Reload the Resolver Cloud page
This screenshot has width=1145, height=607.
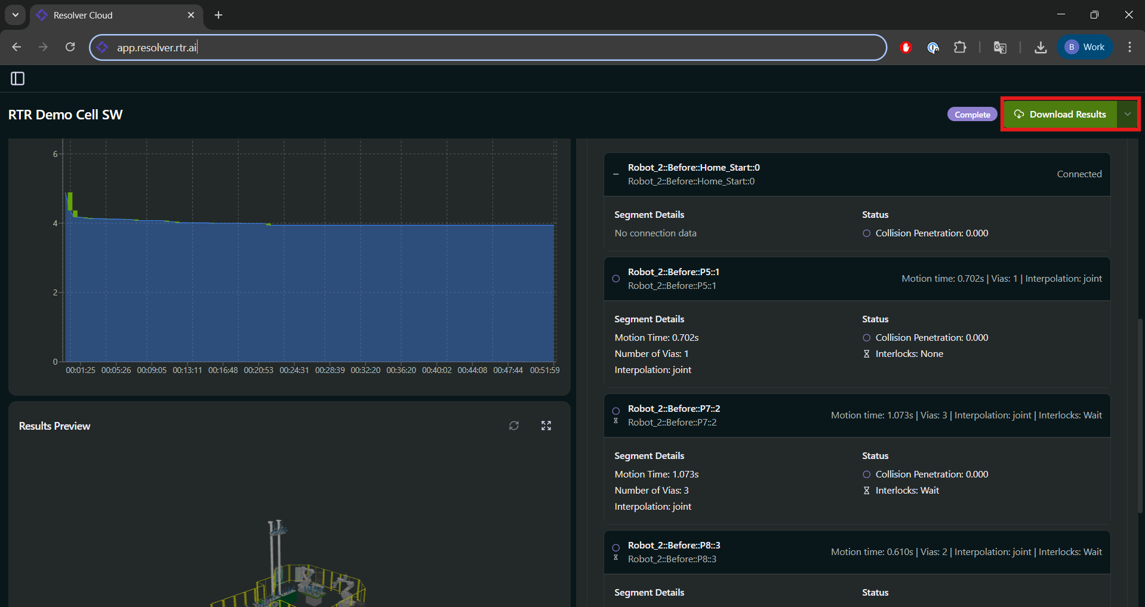click(x=70, y=47)
